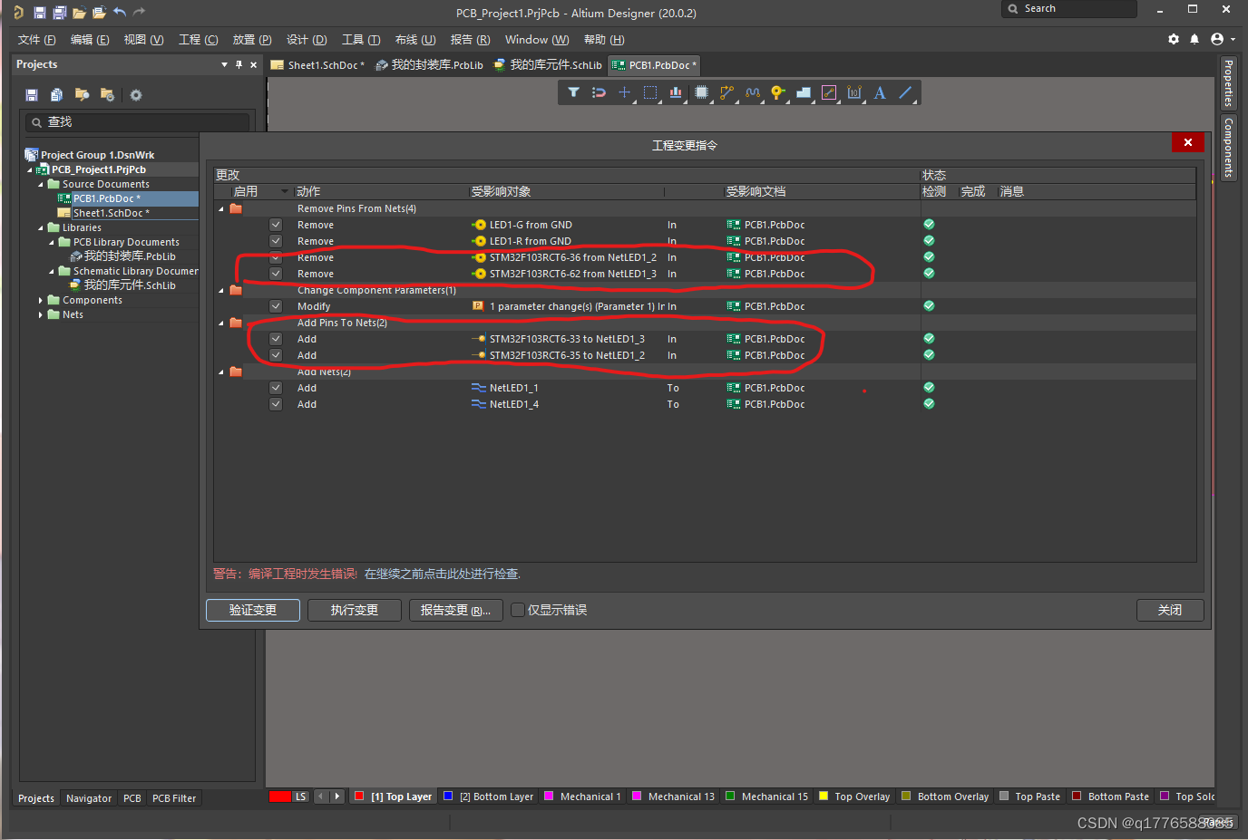
Task: Click Projects panel save icon
Action: point(32,95)
